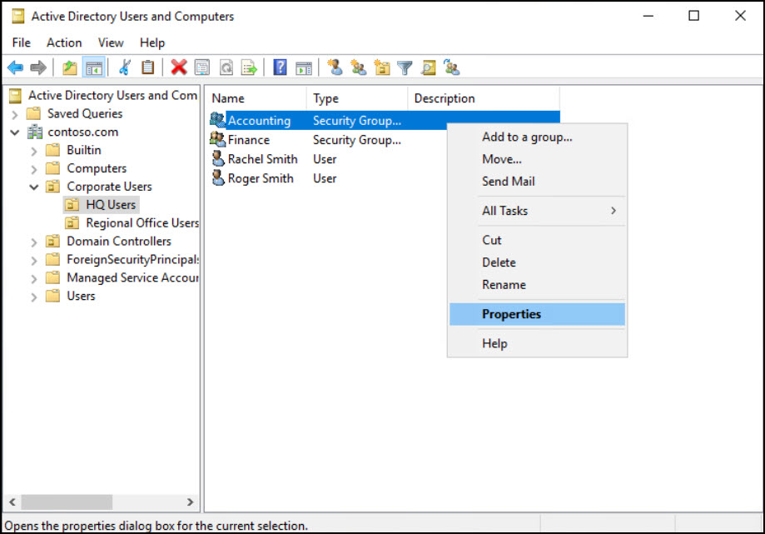
Task: Click the filter funnel toolbar icon
Action: click(x=405, y=67)
